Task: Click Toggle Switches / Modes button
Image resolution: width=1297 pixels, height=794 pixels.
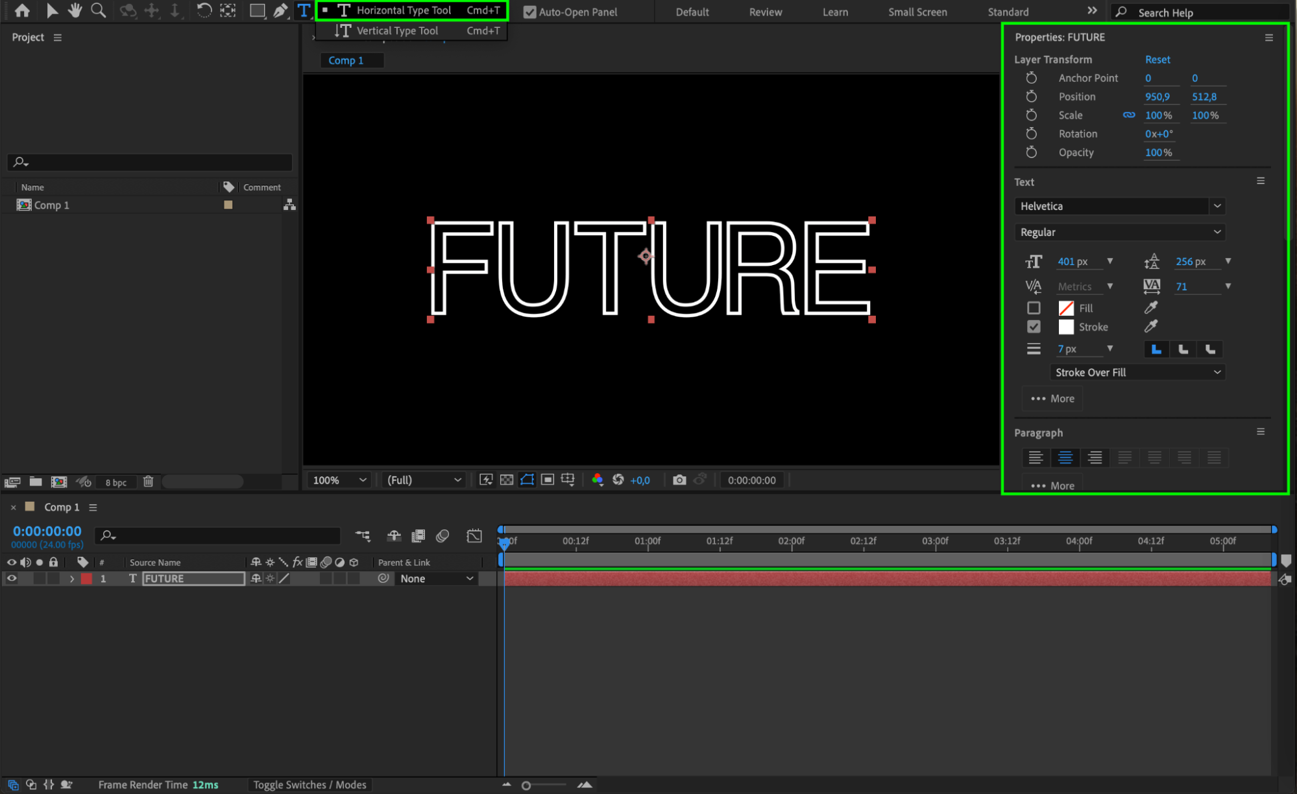Action: coord(309,785)
